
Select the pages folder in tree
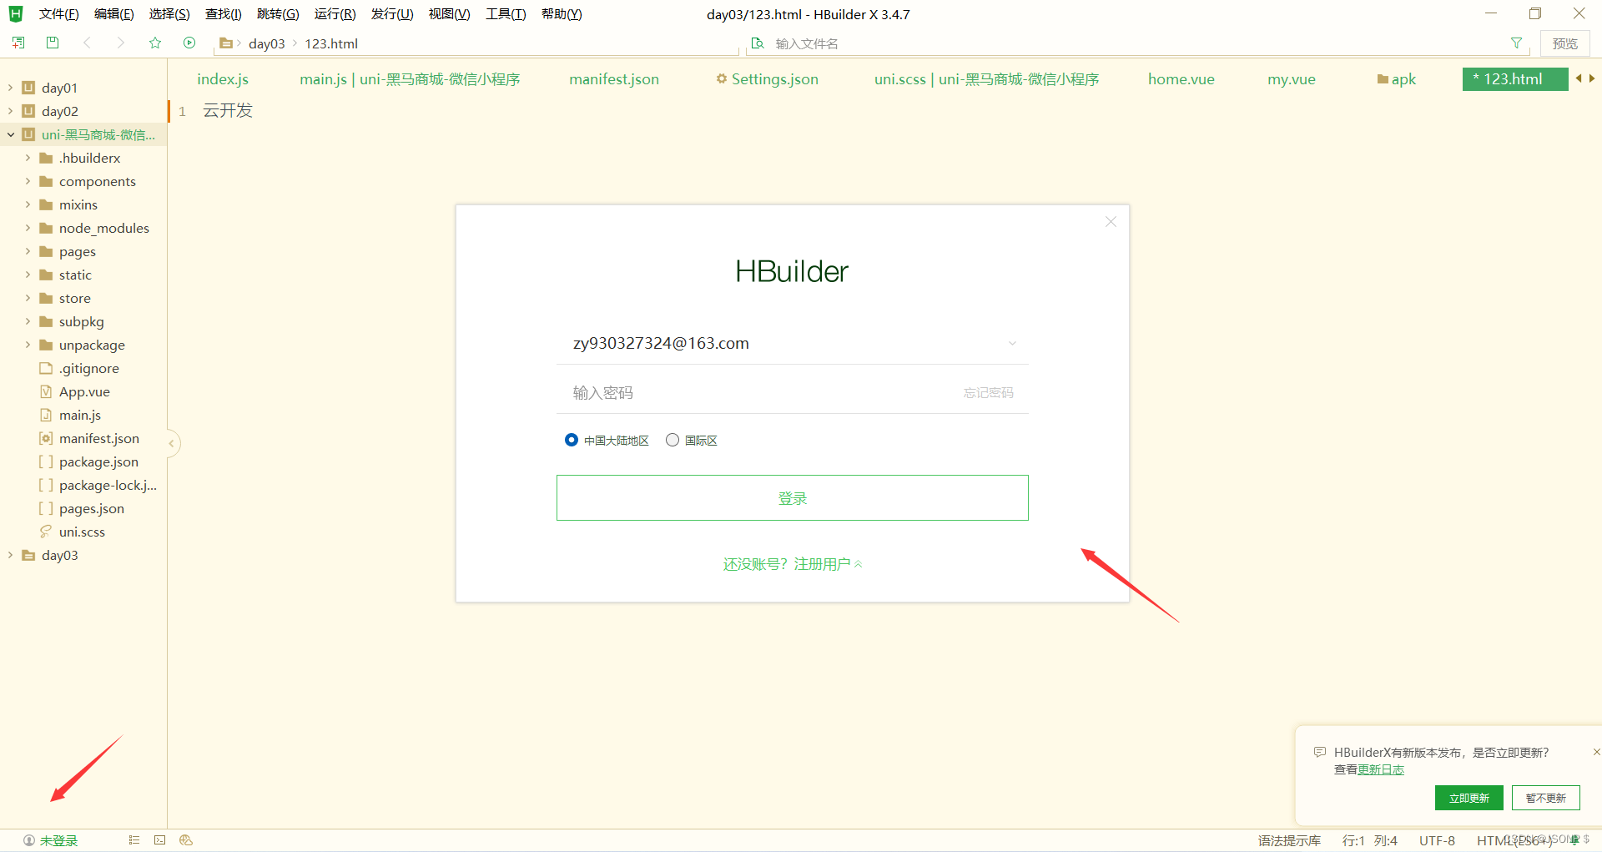pos(77,251)
